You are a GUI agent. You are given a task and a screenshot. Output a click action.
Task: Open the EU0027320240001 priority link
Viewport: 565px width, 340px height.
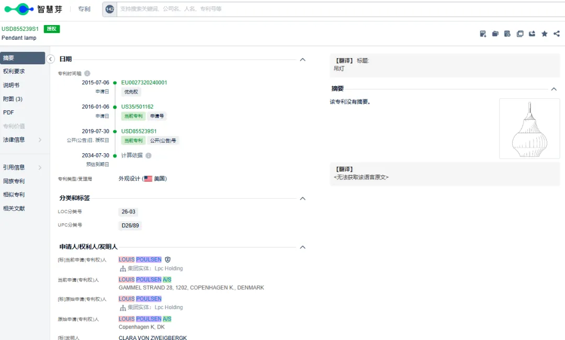tap(144, 83)
